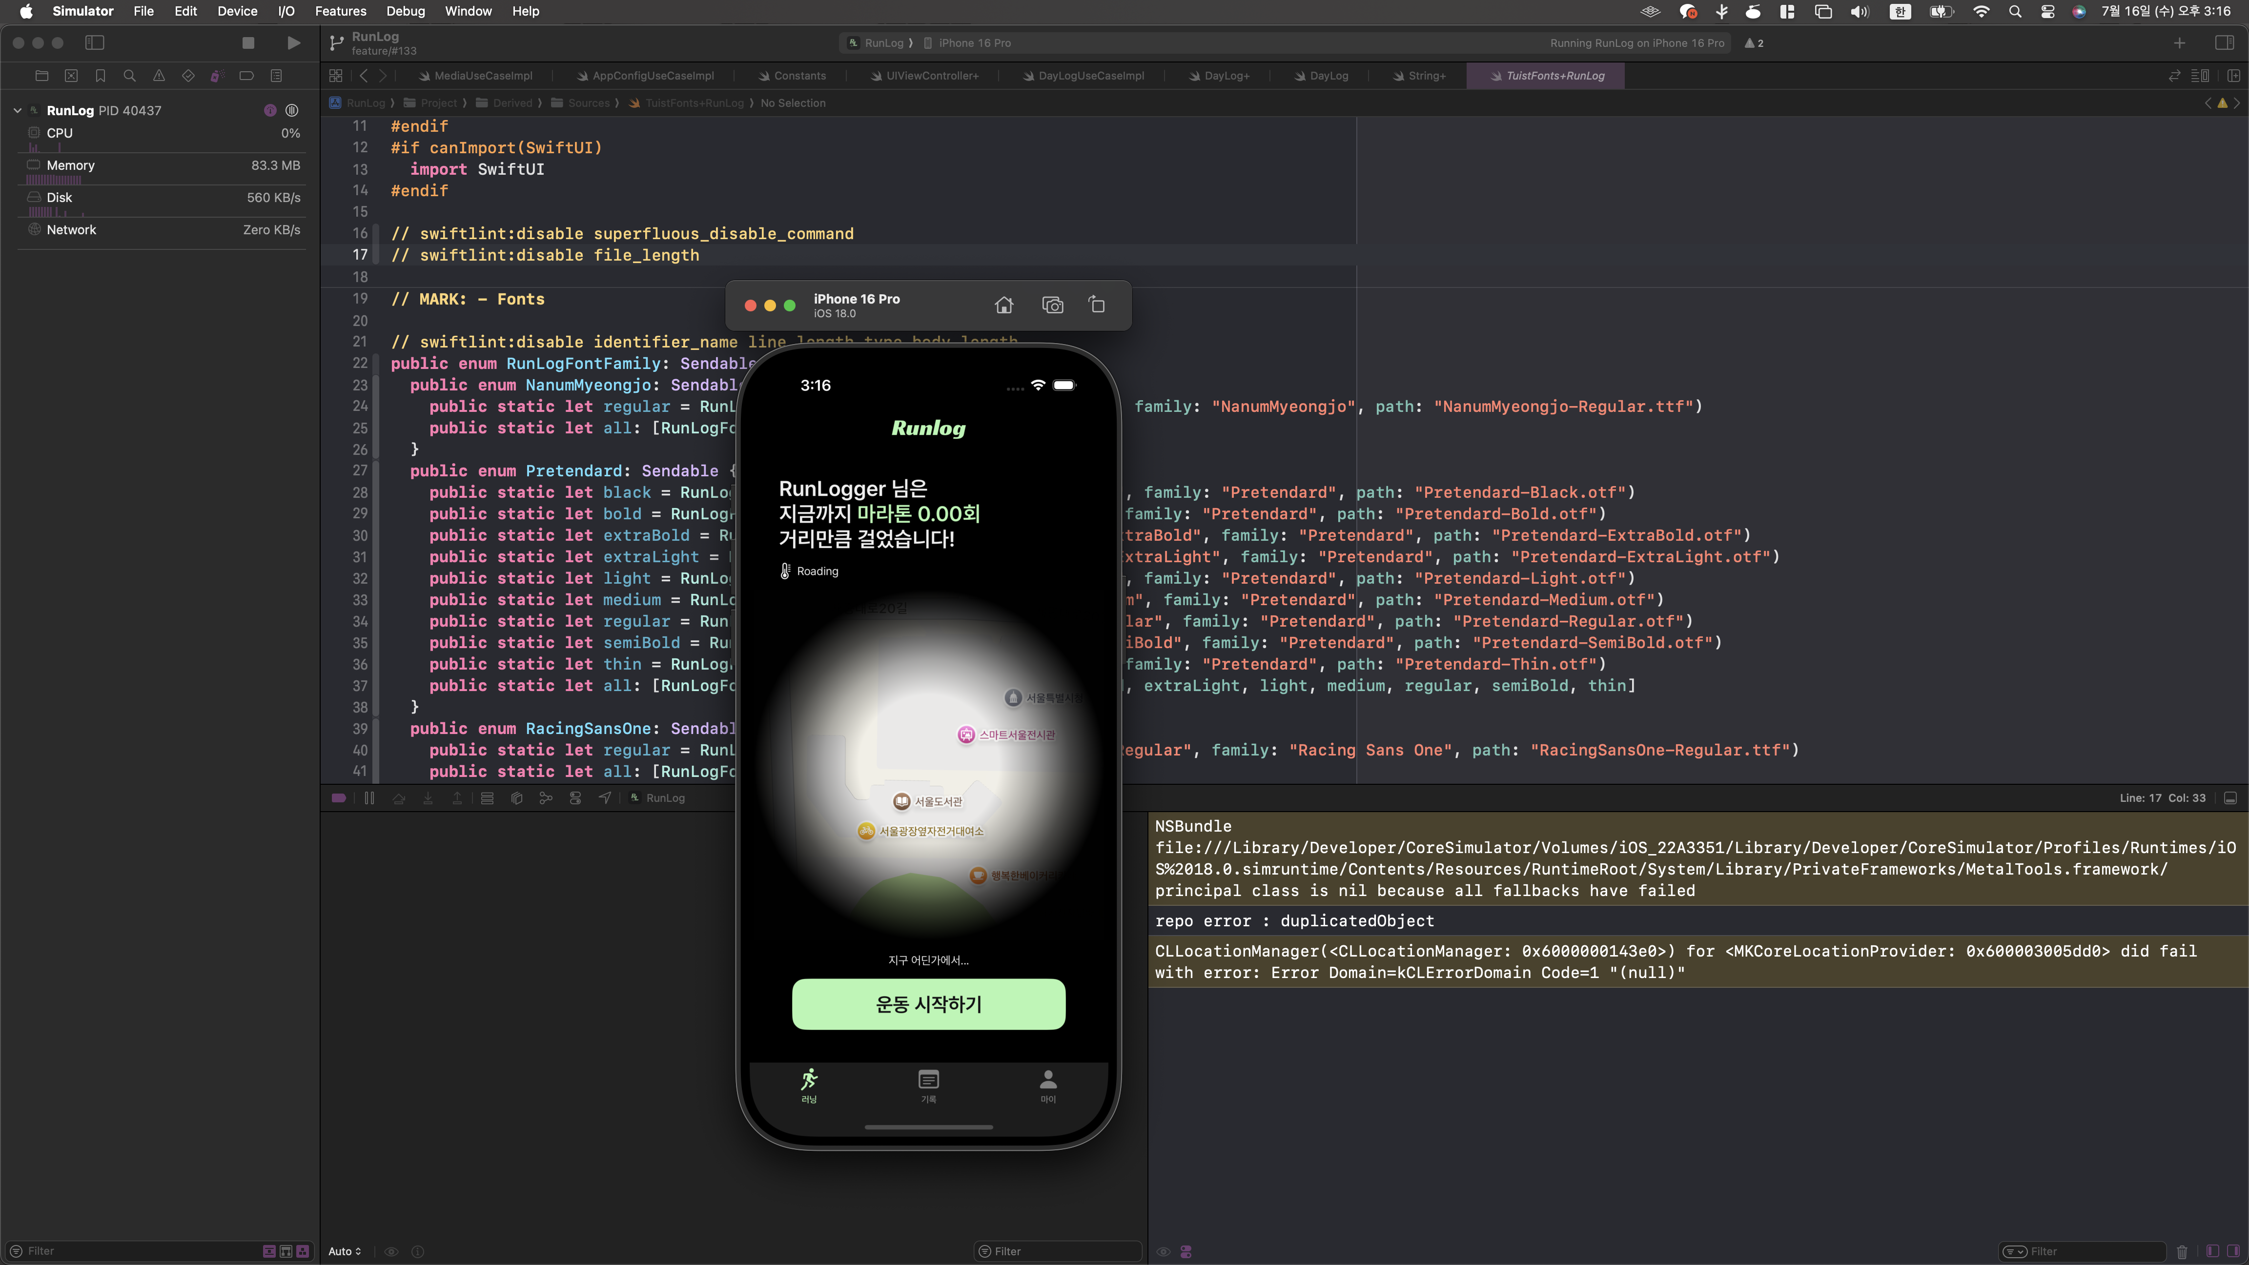The width and height of the screenshot is (2249, 1265).
Task: Toggle the left navigator sidebar visibility
Action: pos(94,43)
